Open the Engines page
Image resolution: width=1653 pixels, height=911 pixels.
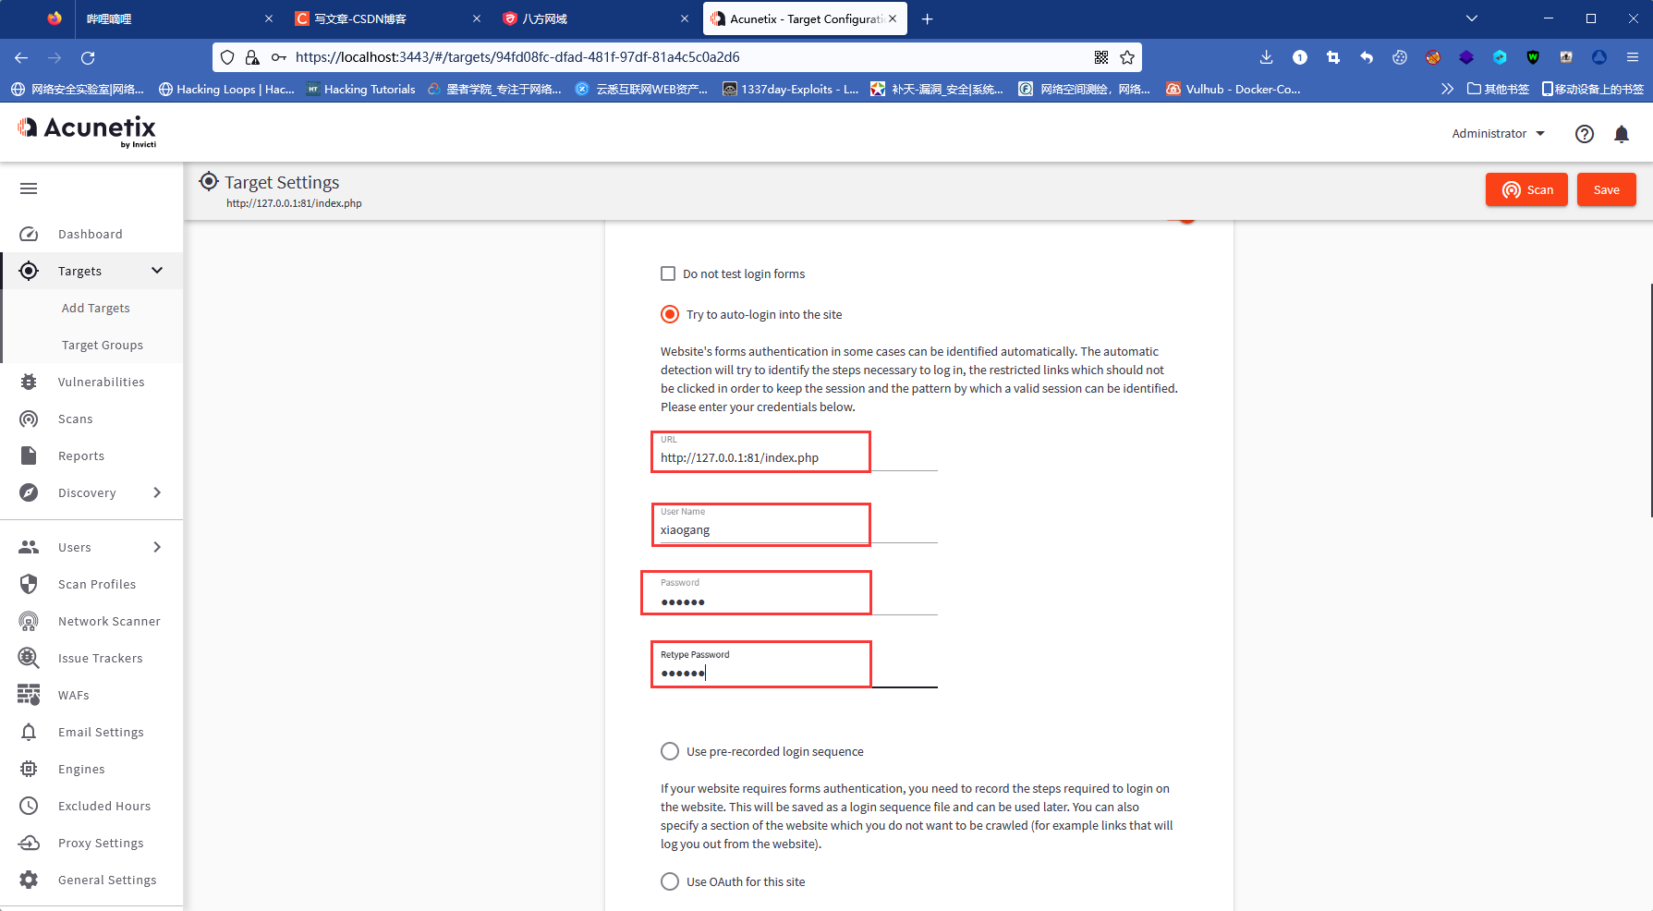click(81, 769)
